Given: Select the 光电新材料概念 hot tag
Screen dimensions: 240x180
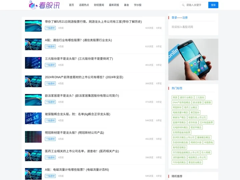Looking at the screenshot, I should (x=180, y=127).
